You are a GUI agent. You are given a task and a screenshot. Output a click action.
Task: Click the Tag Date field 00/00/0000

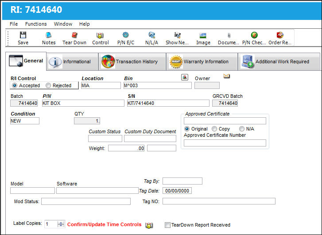click(177, 191)
